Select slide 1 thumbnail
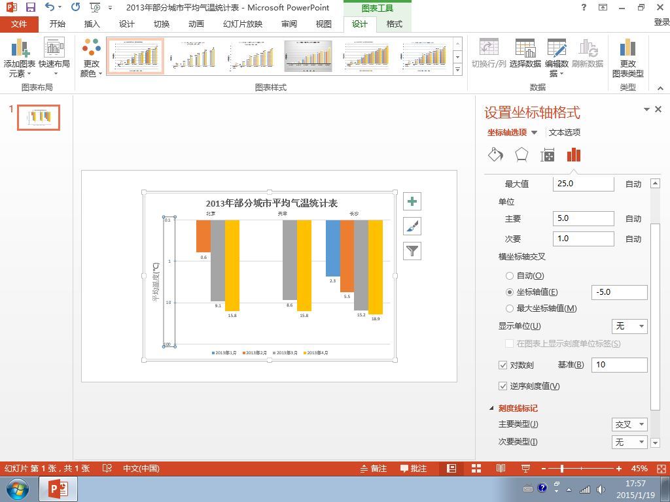This screenshot has width=670, height=502. coord(39,118)
